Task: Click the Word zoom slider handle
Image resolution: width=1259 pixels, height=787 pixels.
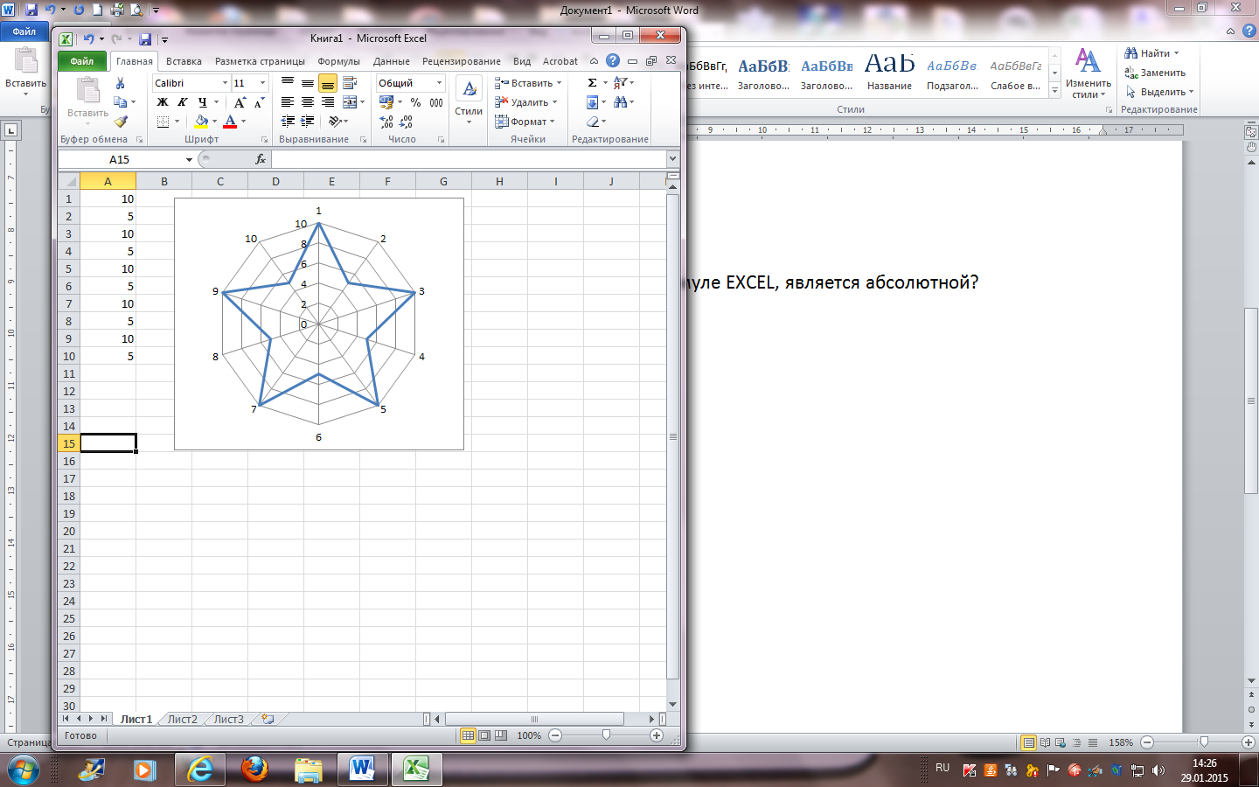Action: pos(1204,742)
